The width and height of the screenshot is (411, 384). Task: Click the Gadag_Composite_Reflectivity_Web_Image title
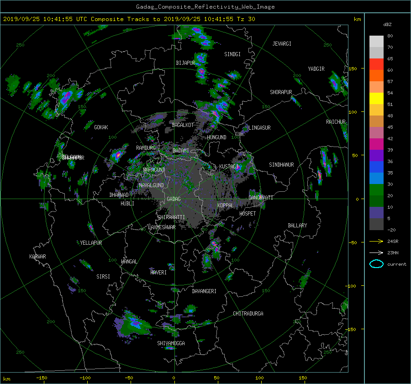tap(205, 7)
